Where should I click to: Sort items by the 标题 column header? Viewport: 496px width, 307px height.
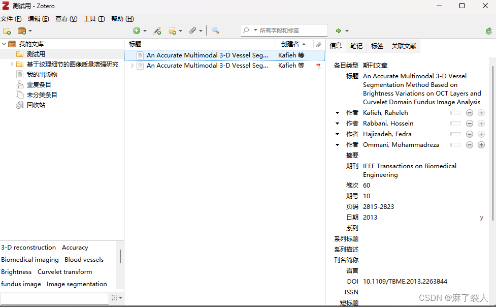[201, 44]
